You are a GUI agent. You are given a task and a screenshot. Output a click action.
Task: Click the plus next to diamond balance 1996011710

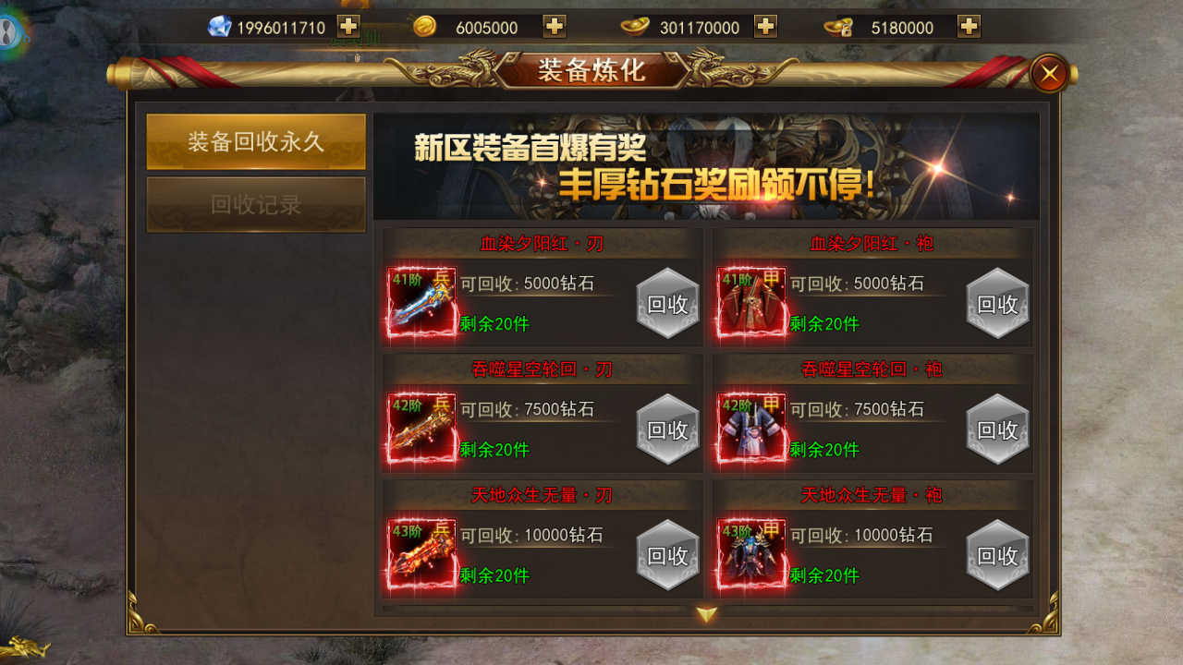[348, 27]
